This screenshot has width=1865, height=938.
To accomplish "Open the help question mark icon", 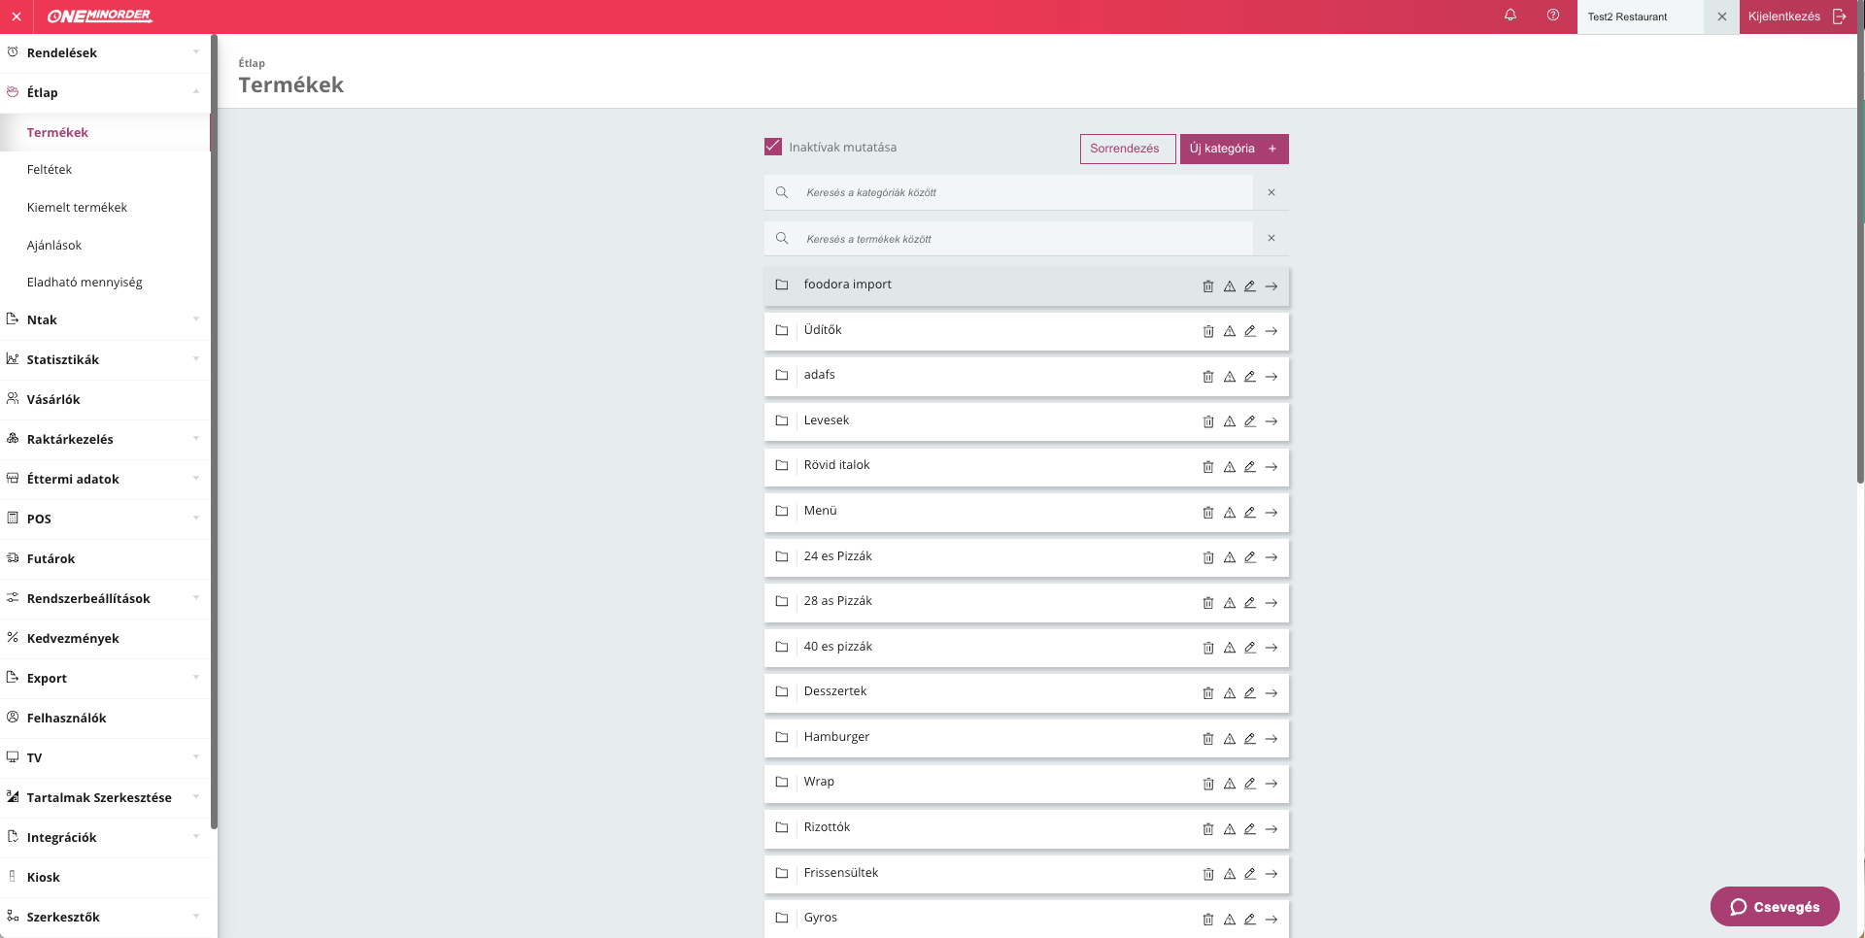I will [1553, 16].
